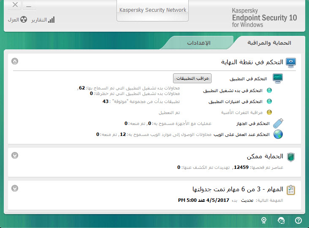This screenshot has height=228, width=309.
Task: Click the web control globe icon
Action: coord(278,134)
